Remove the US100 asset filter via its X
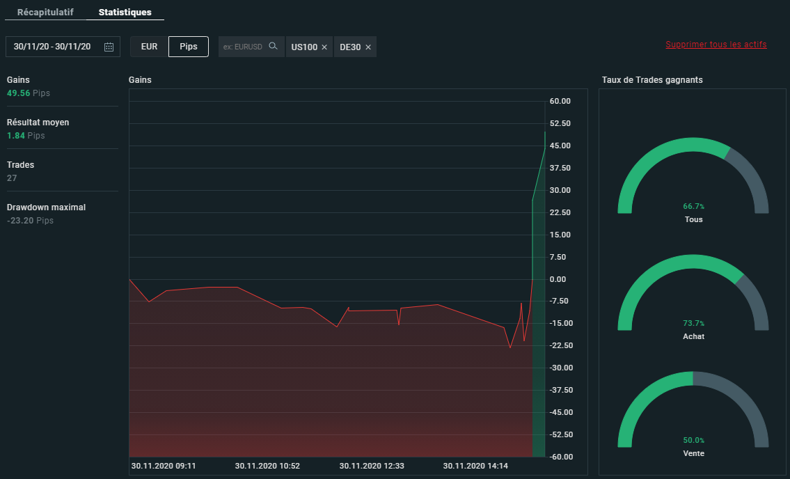The width and height of the screenshot is (790, 479). [x=324, y=47]
